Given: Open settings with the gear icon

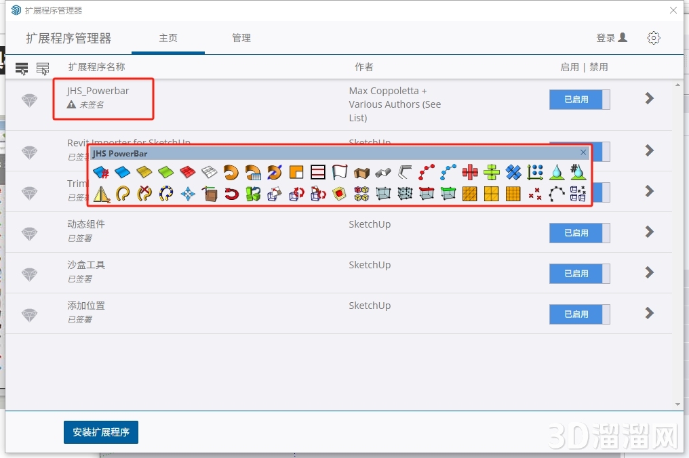Looking at the screenshot, I should [x=653, y=38].
